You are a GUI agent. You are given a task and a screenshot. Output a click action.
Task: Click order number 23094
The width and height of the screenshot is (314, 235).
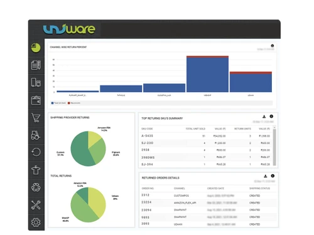coord(146,210)
